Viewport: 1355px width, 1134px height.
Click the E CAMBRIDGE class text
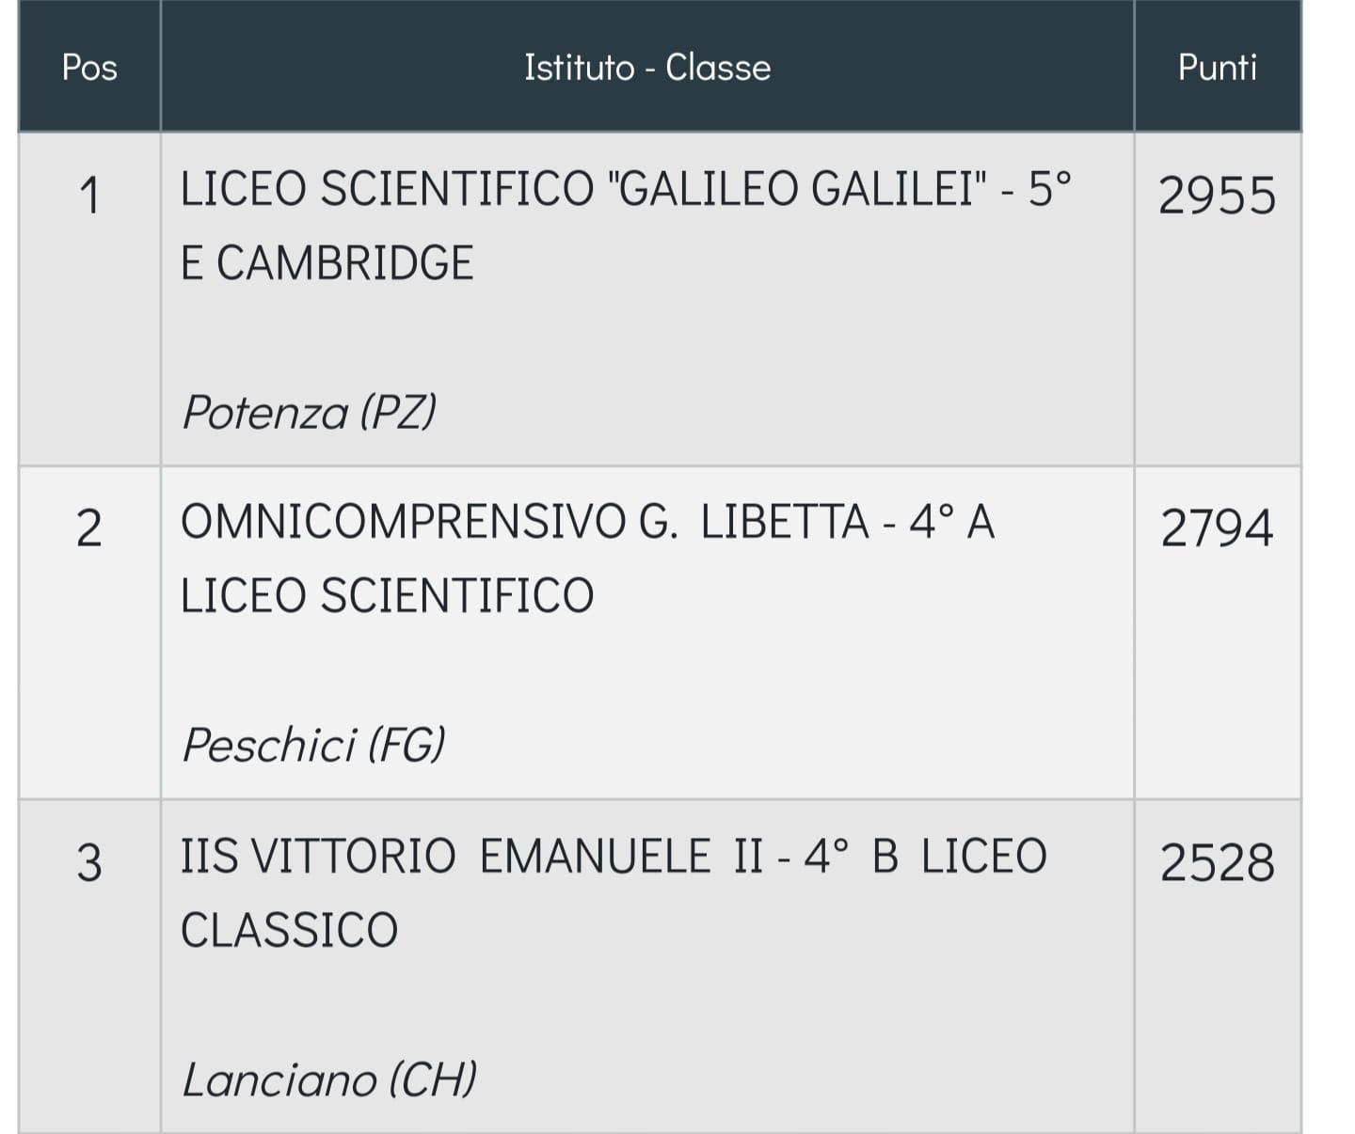point(327,262)
